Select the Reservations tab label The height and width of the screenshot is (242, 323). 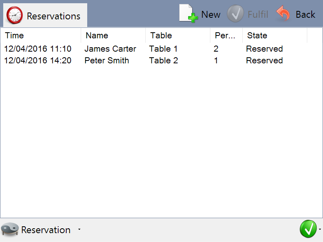(53, 16)
